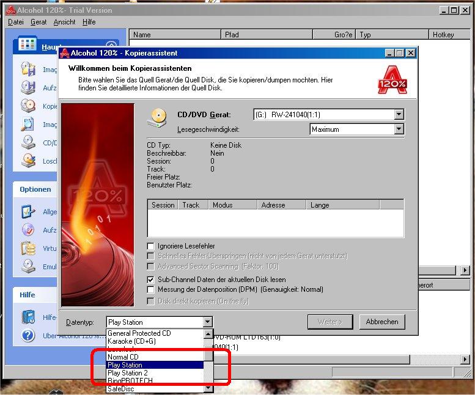Select Play Station 2 data type
475x395 pixels.
tap(155, 372)
